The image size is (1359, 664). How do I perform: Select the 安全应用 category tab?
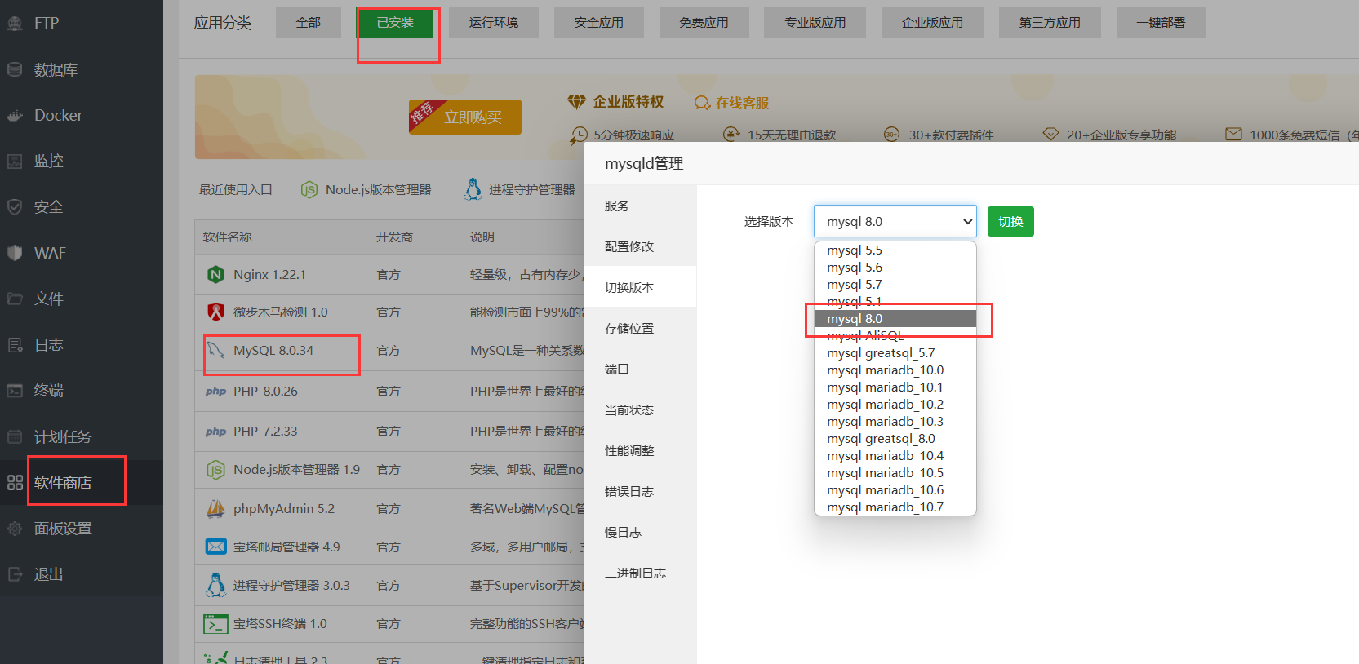[x=599, y=23]
